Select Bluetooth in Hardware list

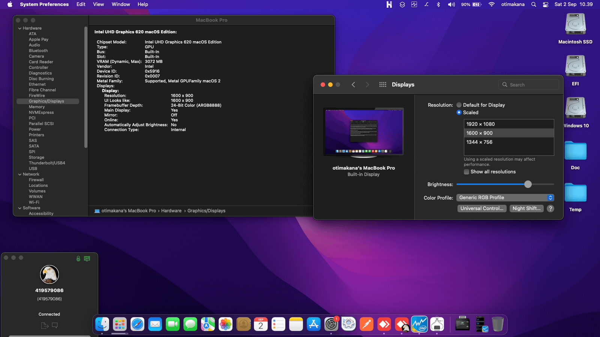38,51
